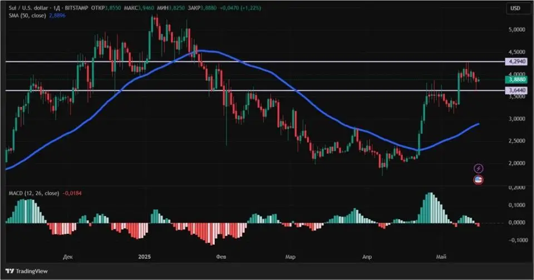Open the USD currency selector

515,8
